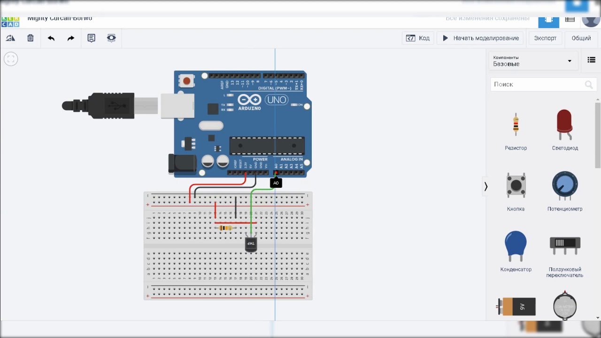
Task: Collapse the components panel with the chevron
Action: pos(486,187)
